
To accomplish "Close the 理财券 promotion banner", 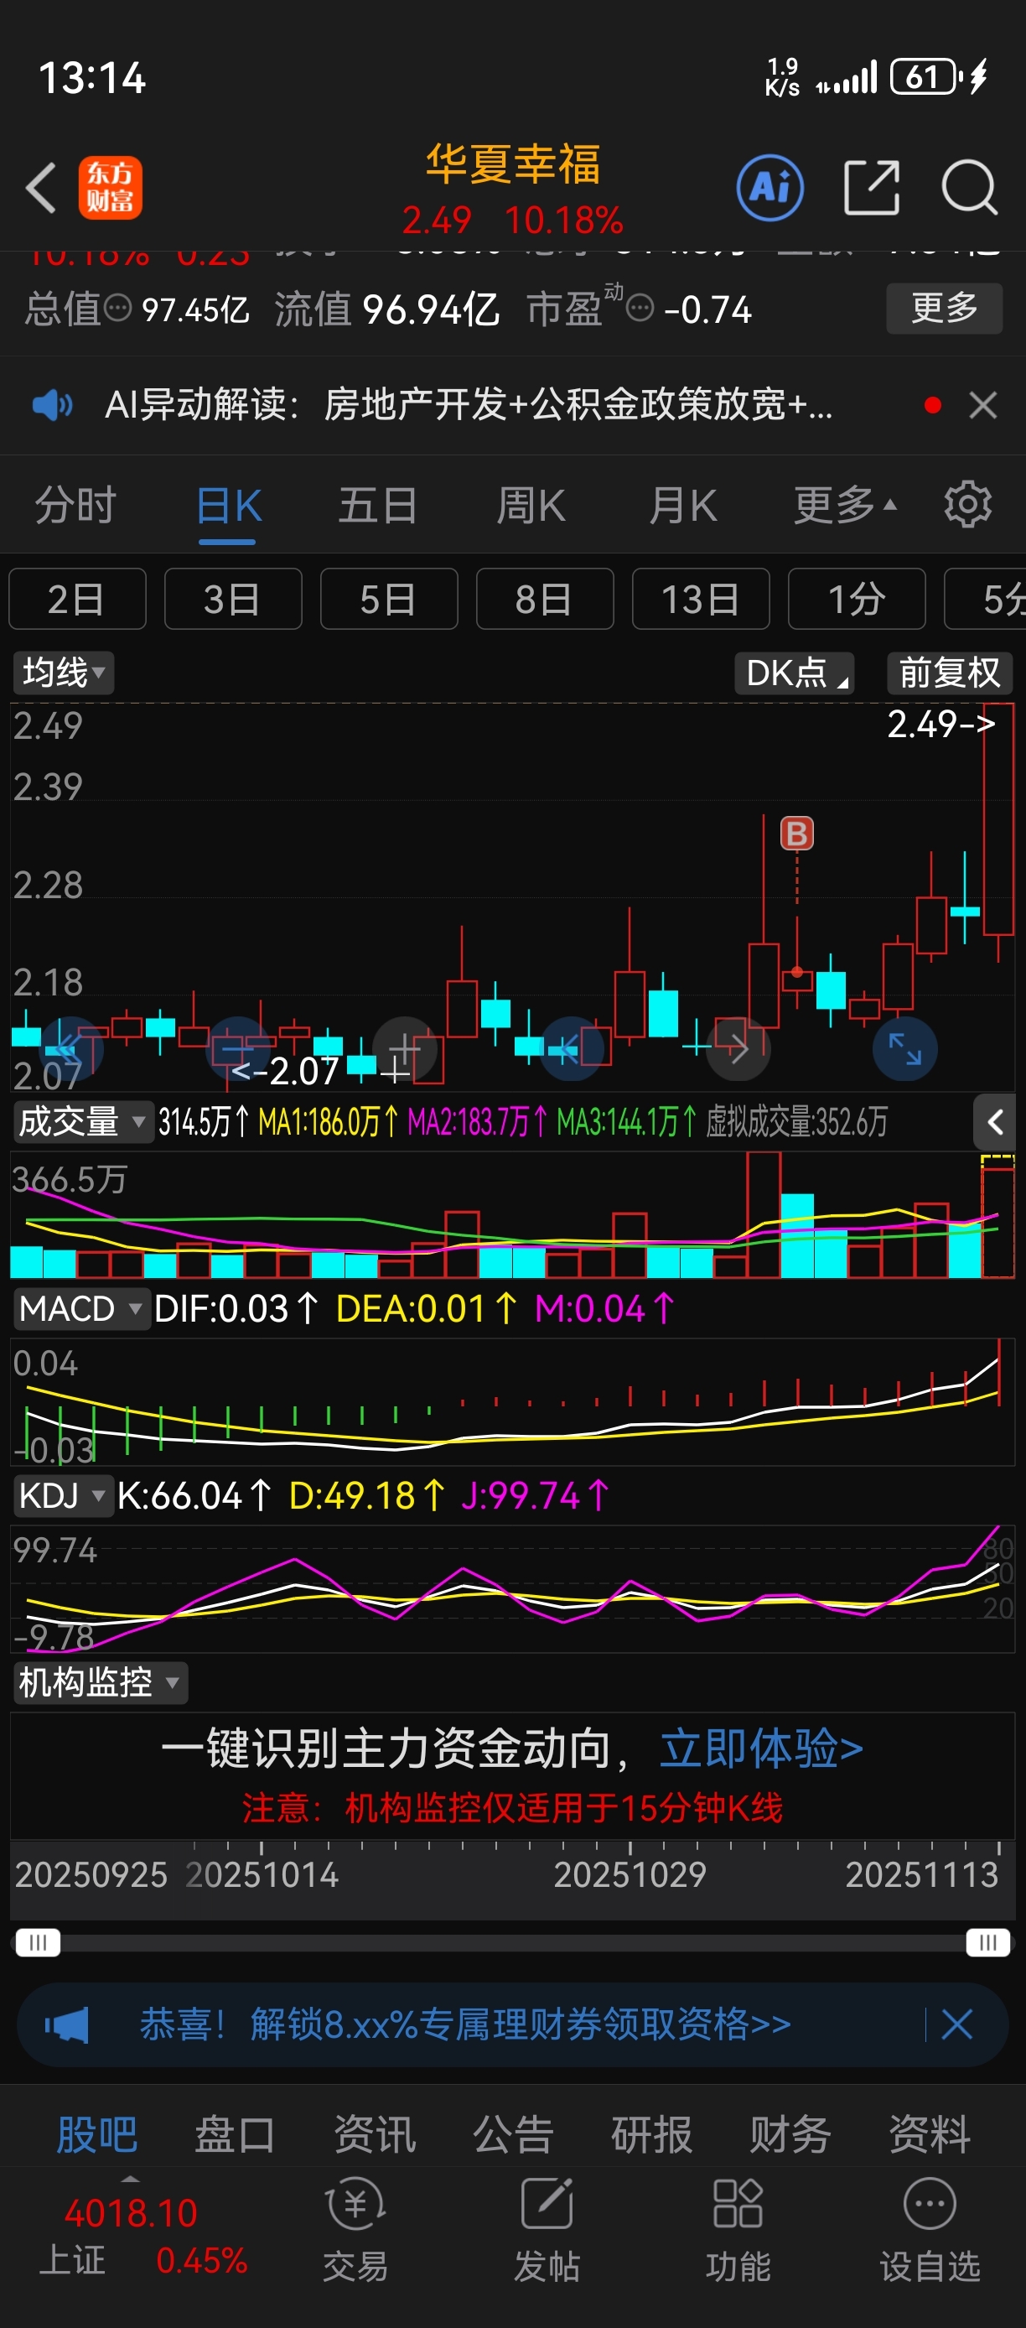I will [956, 2024].
